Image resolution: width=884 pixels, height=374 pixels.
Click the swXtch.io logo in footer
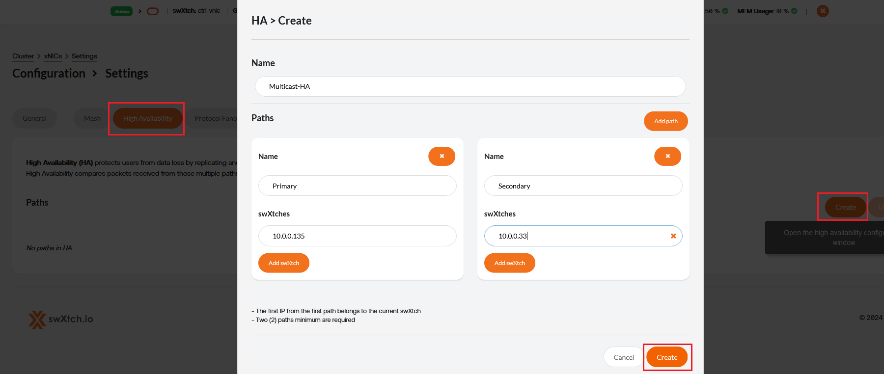(x=61, y=319)
